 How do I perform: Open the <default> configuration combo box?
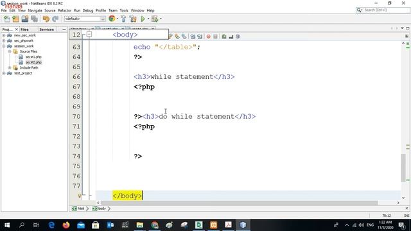coord(85,19)
